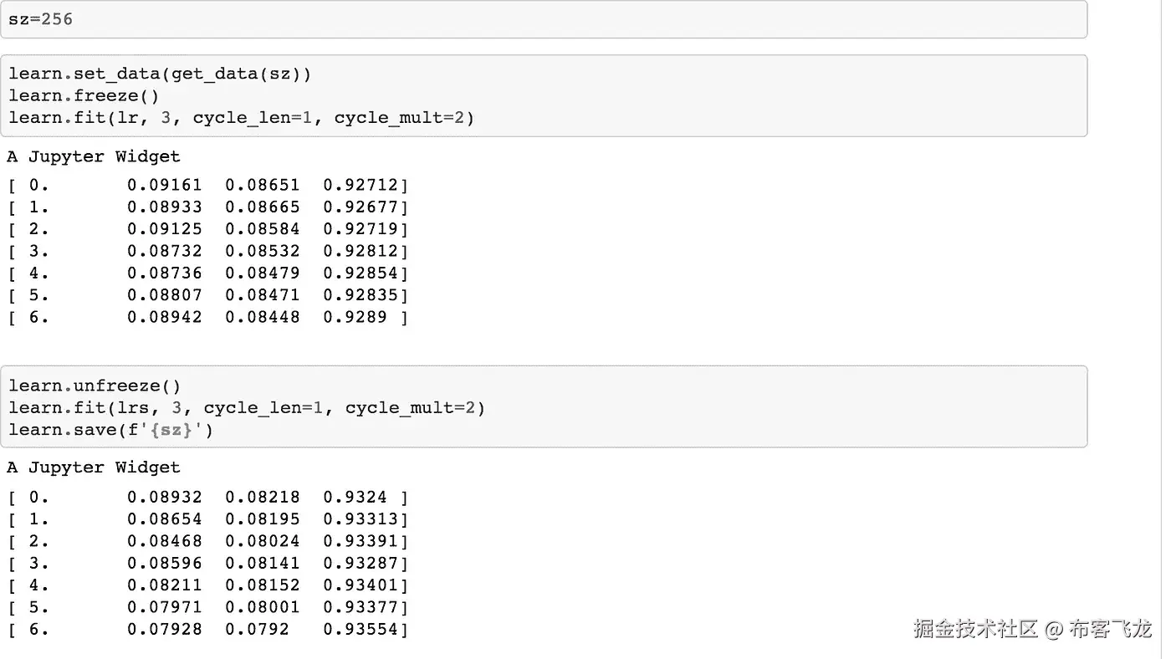Viewport: 1171px width, 659px height.
Task: Click the 0.92712 accuracy value
Action: 361,185
